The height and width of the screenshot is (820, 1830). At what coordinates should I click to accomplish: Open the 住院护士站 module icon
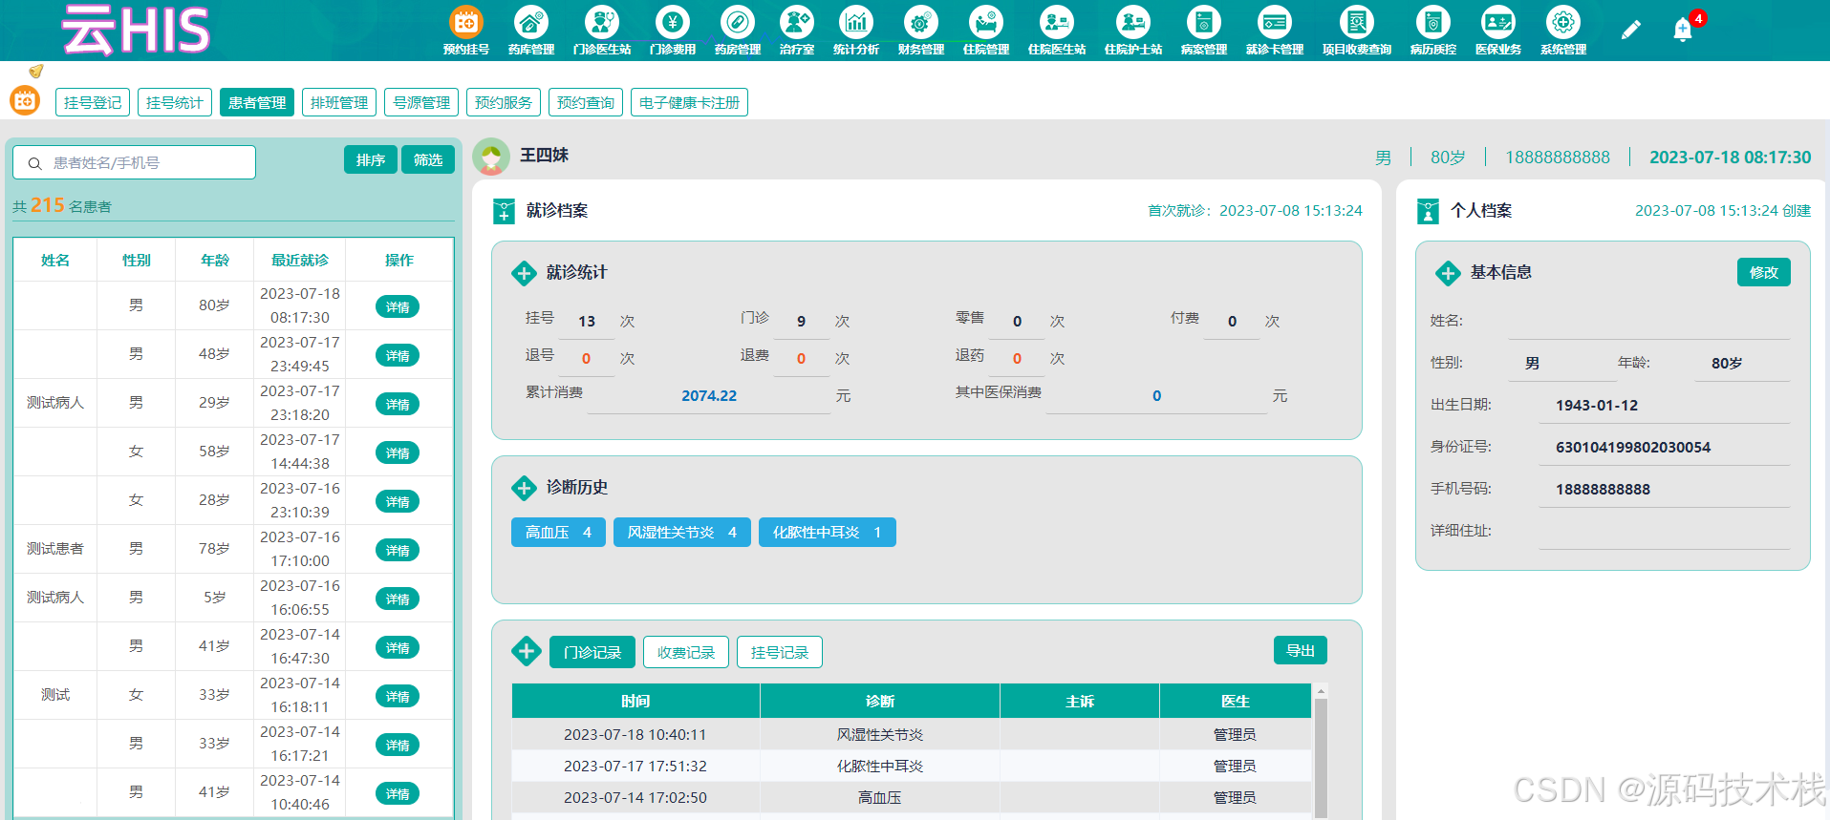point(1133,22)
